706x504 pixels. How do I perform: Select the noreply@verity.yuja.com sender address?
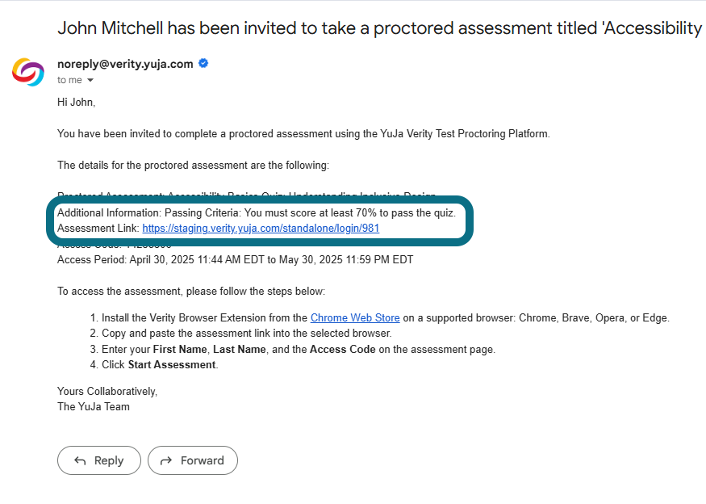coord(125,64)
